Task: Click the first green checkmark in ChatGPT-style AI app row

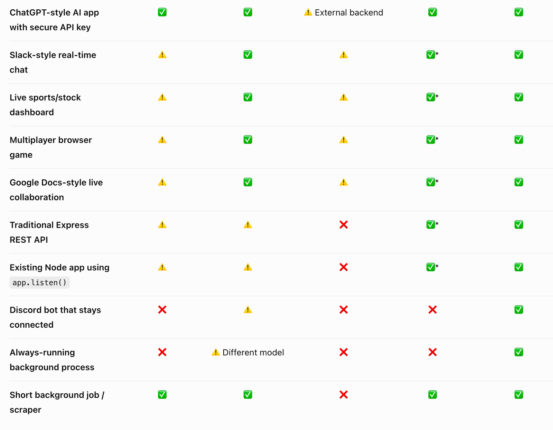Action: (162, 12)
